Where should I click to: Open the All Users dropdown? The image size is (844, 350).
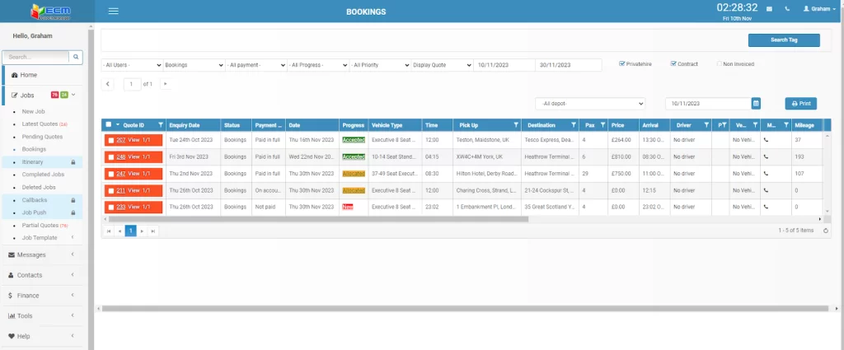pyautogui.click(x=132, y=65)
